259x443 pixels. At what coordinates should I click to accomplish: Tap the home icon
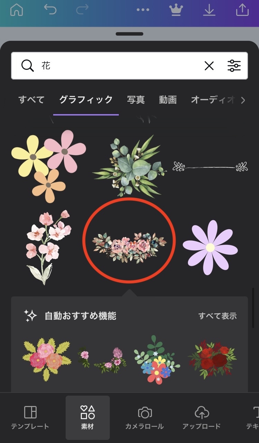[x=16, y=10]
